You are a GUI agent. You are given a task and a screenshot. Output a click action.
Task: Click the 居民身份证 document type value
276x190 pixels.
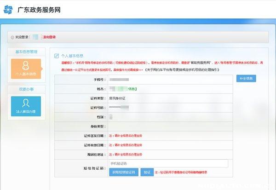point(117,98)
